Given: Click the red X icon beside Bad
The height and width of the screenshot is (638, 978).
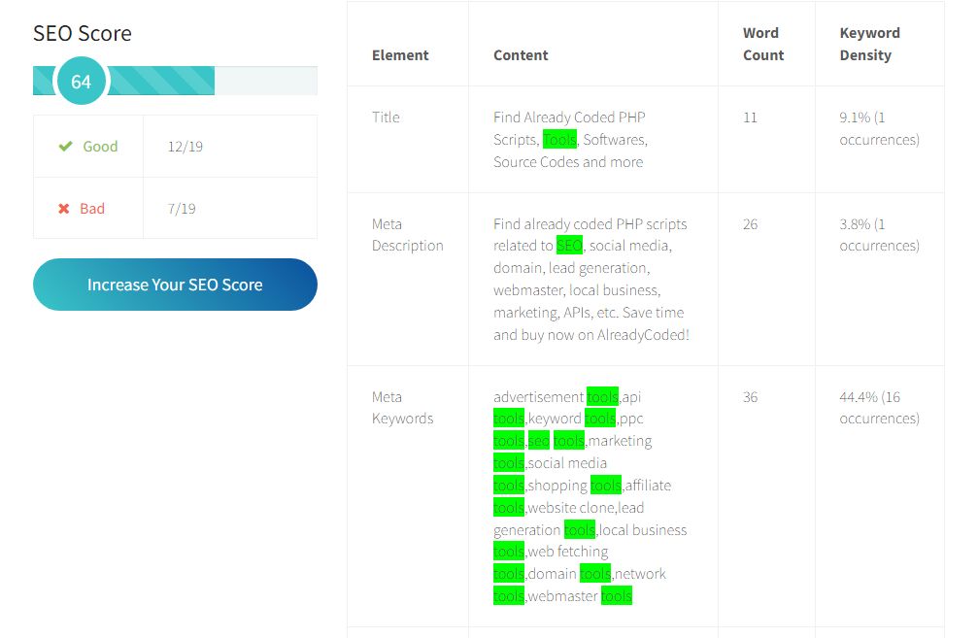Looking at the screenshot, I should (64, 209).
